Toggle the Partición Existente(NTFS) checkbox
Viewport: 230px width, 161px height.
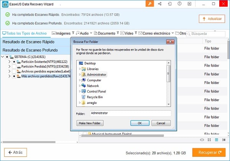14,62
